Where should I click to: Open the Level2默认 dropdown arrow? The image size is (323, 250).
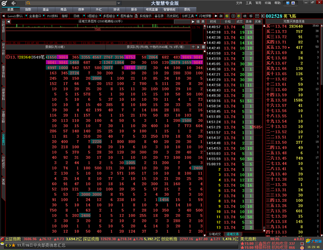coord(26,16)
